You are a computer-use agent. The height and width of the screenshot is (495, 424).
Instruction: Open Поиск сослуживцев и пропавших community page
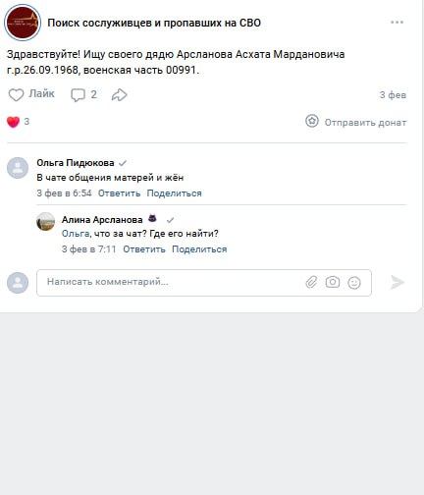pos(154,23)
